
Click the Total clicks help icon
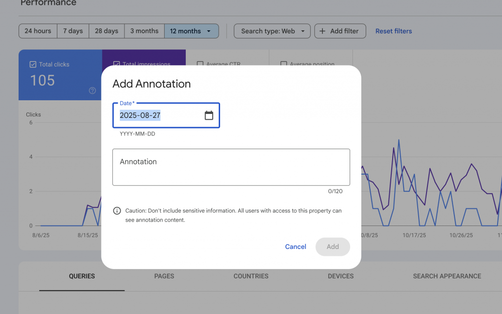click(x=92, y=90)
